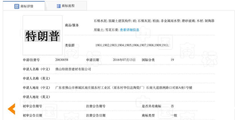235x120 pixels.
Task: Click the registration number 20630058
Action: pyautogui.click(x=62, y=60)
